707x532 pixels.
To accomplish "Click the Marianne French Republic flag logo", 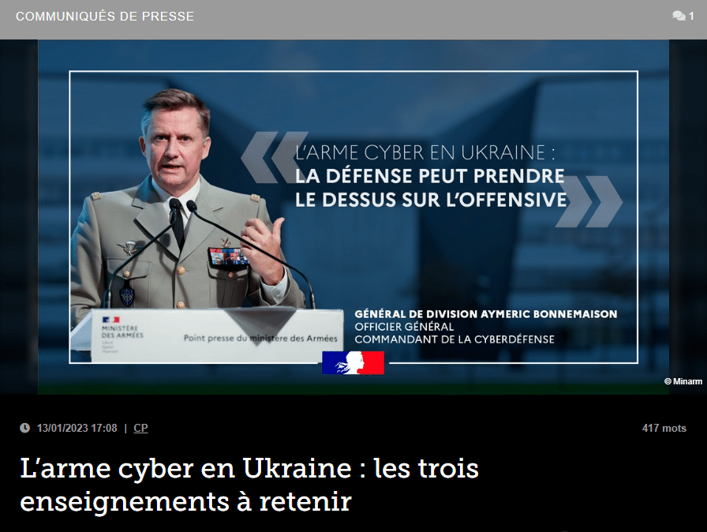I will [353, 363].
